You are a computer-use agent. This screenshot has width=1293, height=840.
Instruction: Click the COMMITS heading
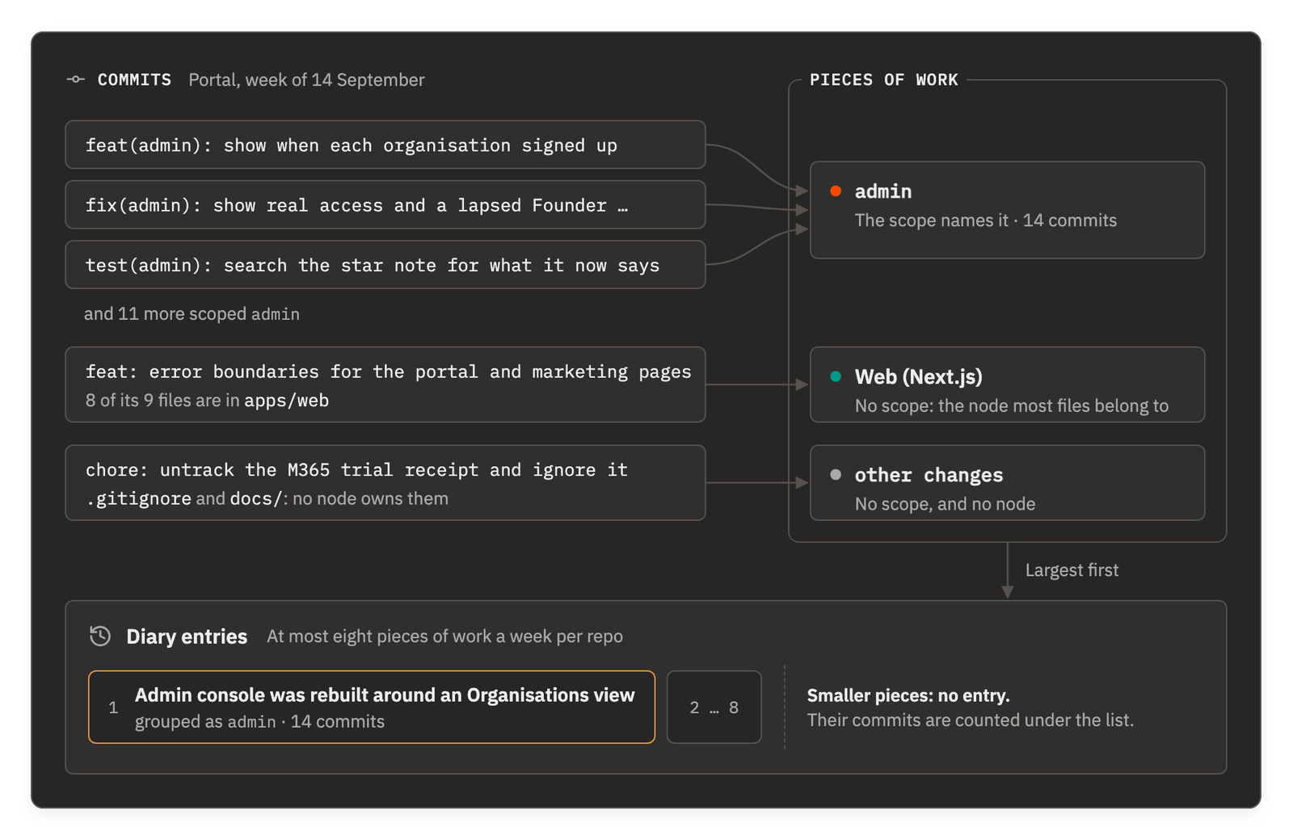pyautogui.click(x=134, y=79)
